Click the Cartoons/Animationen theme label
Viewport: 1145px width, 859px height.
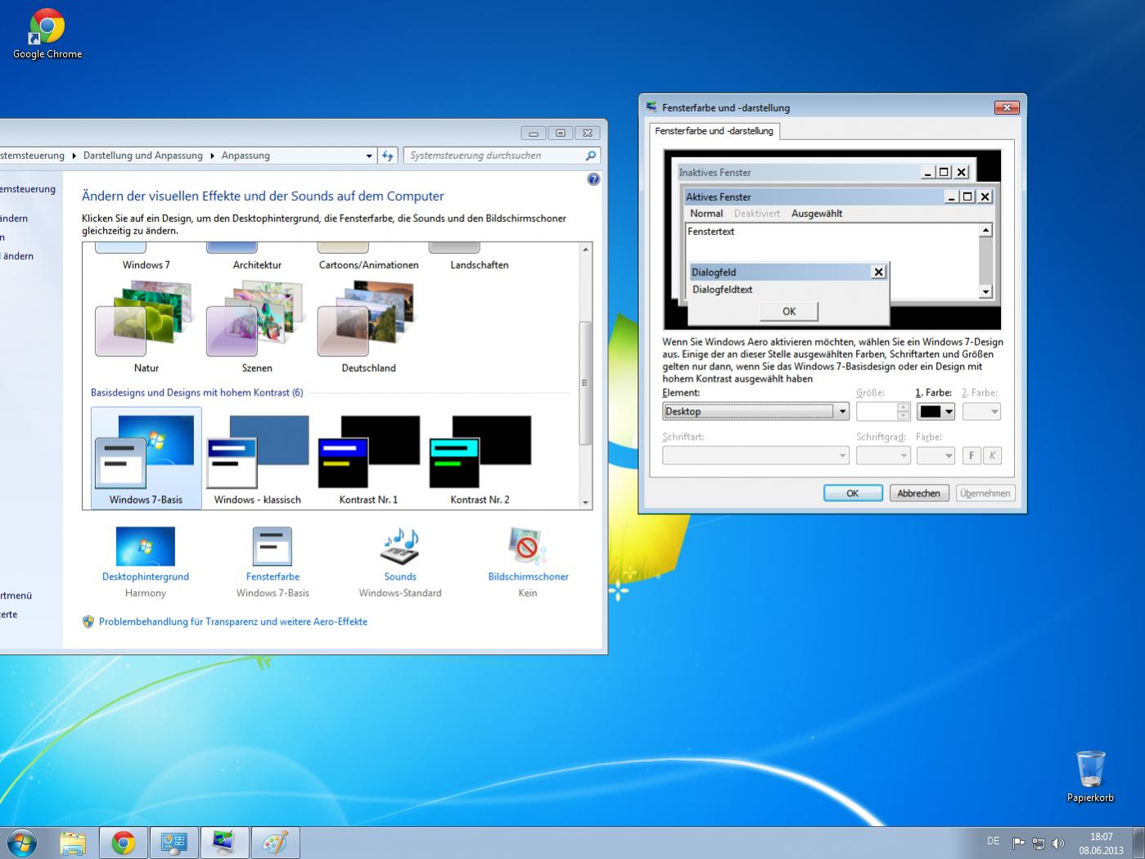368,264
